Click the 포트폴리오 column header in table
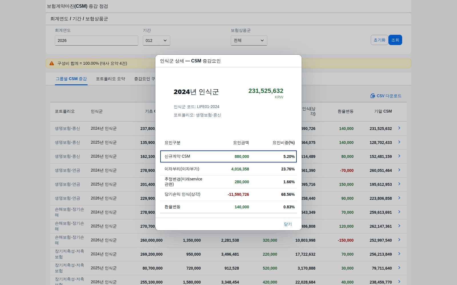This screenshot has height=285, width=457. click(x=65, y=111)
